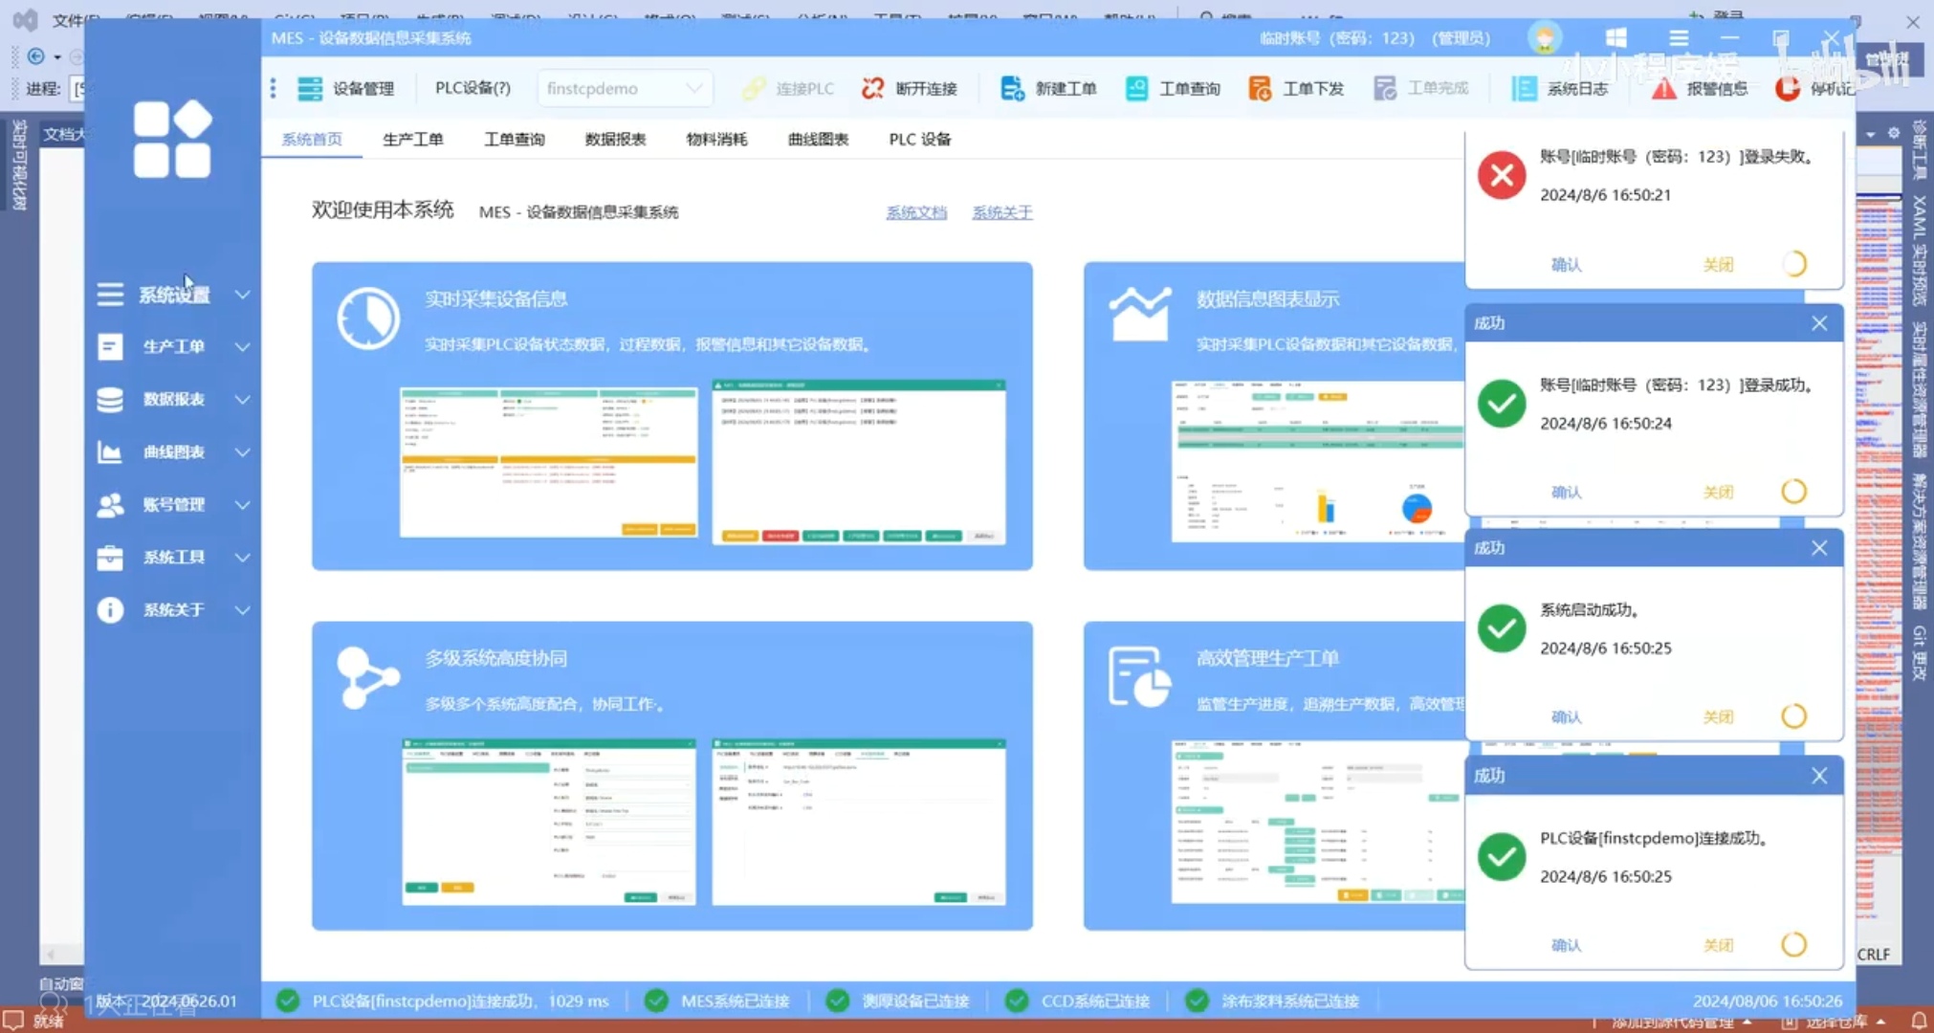The image size is (1934, 1033).
Task: Expand the 曲线图表 sidebar section
Action: 174,451
